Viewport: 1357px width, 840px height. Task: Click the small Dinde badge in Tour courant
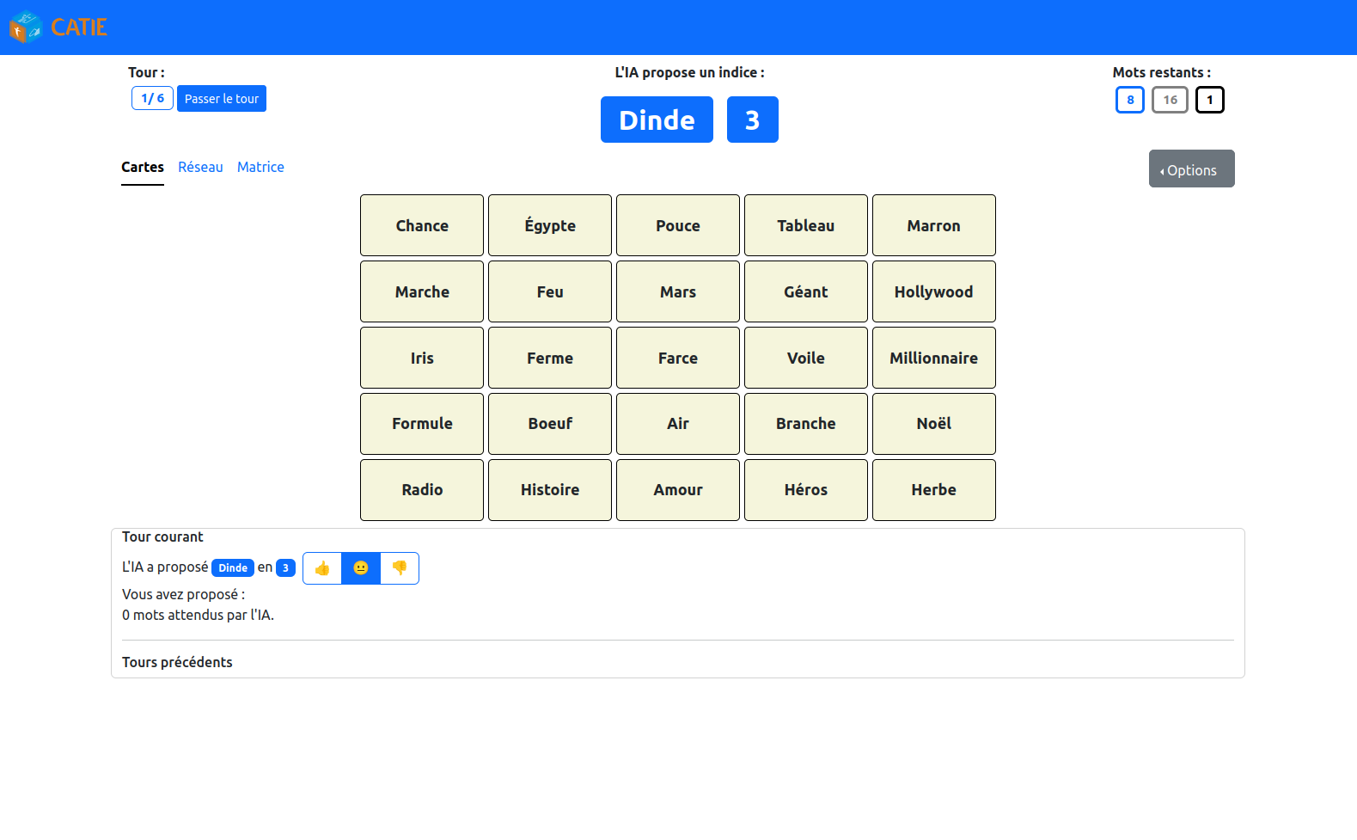233,567
